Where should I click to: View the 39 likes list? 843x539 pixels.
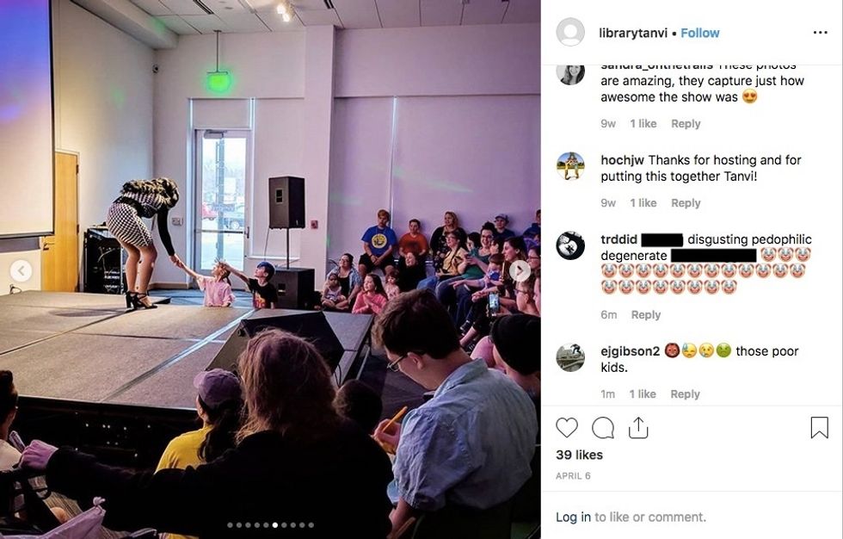coord(579,455)
